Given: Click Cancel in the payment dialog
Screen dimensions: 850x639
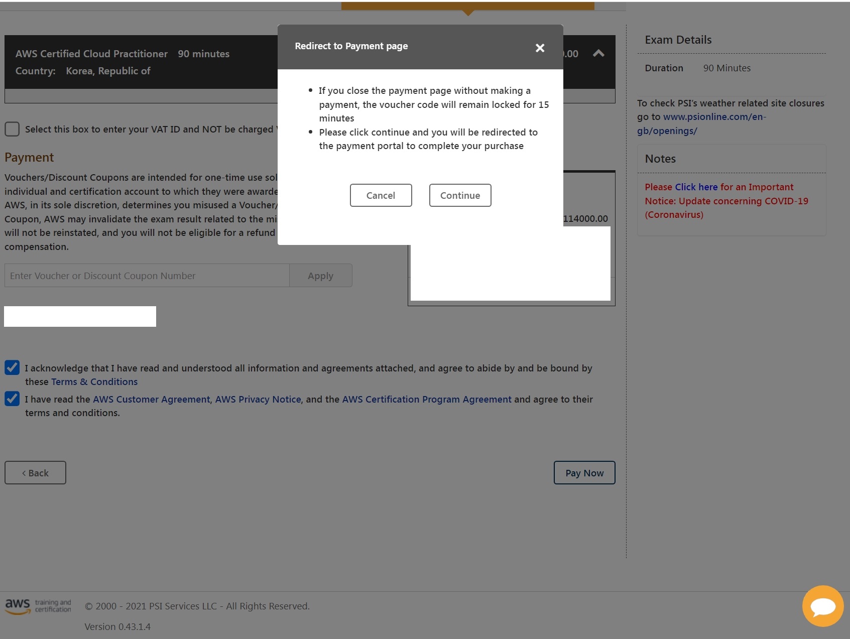Looking at the screenshot, I should (x=381, y=195).
